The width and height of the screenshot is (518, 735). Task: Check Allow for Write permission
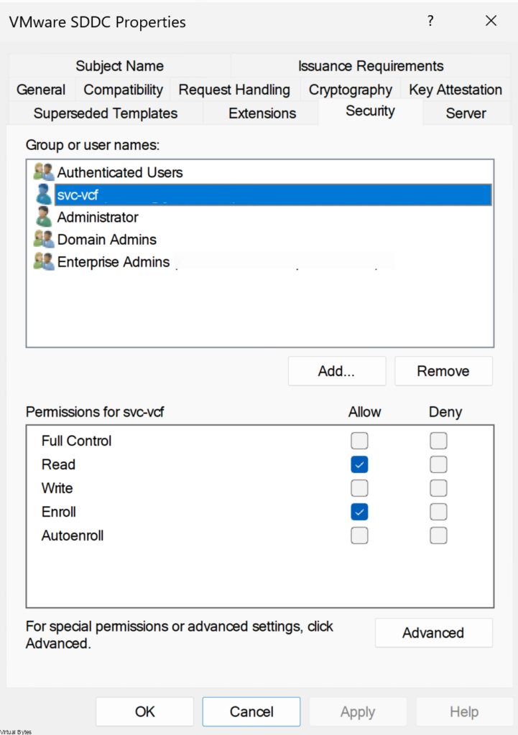pos(359,488)
